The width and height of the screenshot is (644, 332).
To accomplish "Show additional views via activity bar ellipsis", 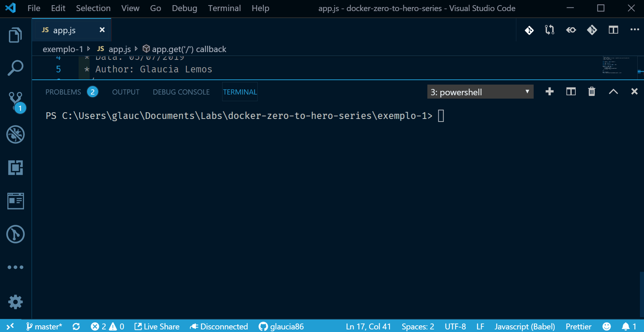I will click(x=16, y=267).
